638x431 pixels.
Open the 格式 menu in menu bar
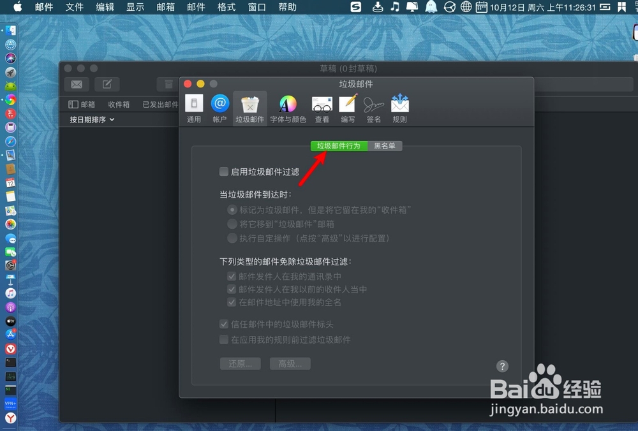pyautogui.click(x=225, y=8)
